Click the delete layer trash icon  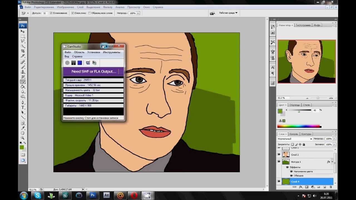[330, 187]
